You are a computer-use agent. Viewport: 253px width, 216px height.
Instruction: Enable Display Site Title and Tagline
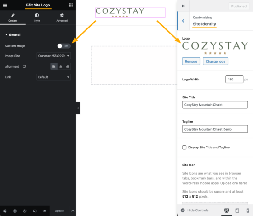(184, 148)
